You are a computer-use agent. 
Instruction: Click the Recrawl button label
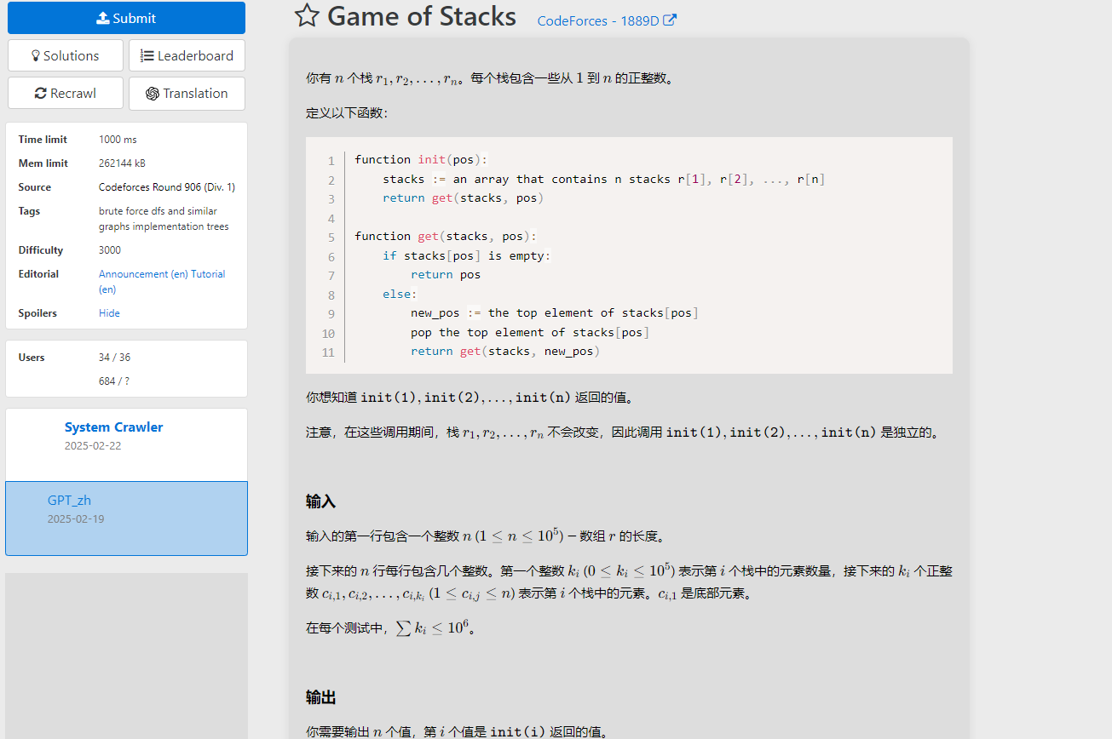73,94
